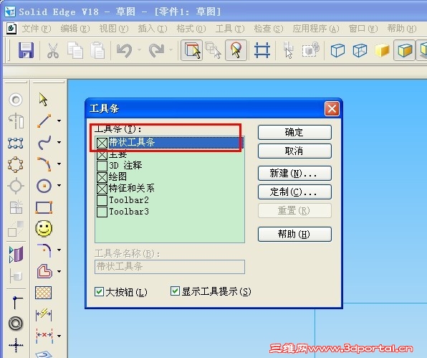Click the Save disk icon
This screenshot has width=427, height=358.
[26, 50]
